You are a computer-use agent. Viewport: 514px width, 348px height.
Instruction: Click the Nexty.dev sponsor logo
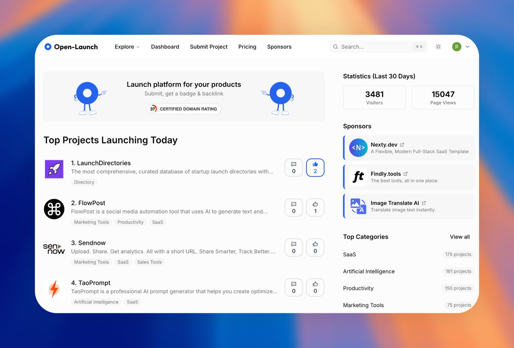click(358, 148)
